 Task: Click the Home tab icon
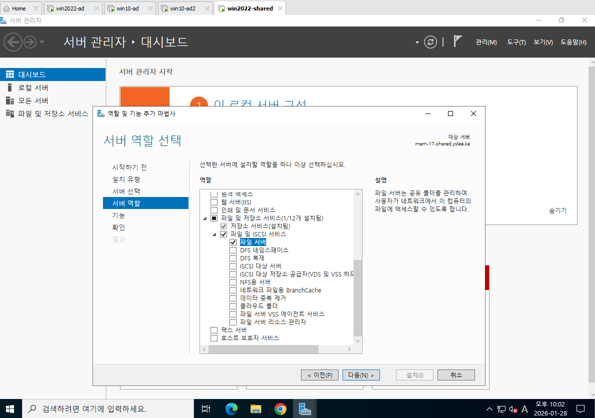point(6,8)
